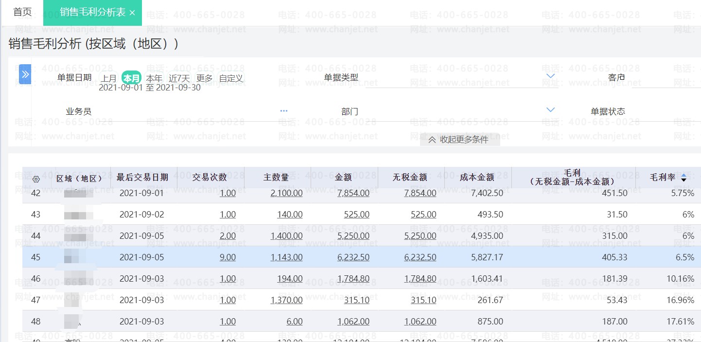Select 自定义 date range
This screenshot has height=342, width=701.
(231, 78)
